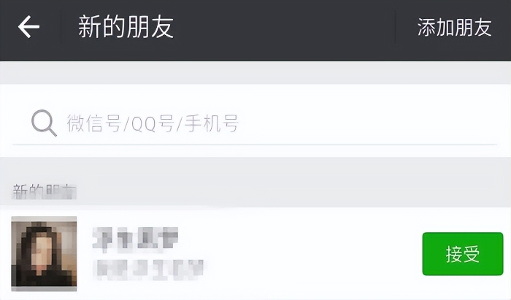Accept the friend request with 接受

[463, 254]
